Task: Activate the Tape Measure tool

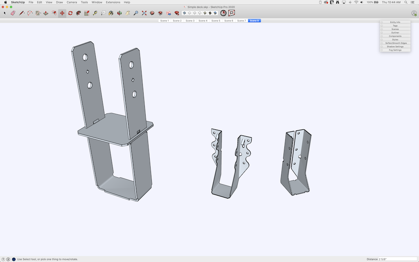Action: (95, 13)
